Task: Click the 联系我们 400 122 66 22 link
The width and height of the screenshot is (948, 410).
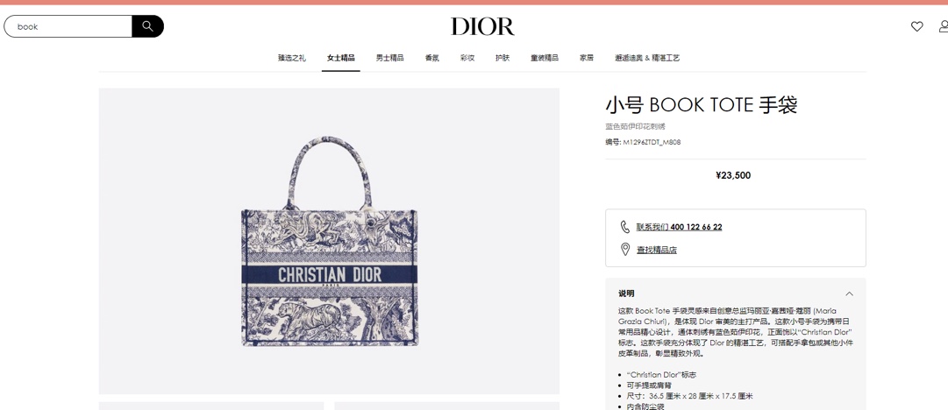Action: click(x=679, y=227)
